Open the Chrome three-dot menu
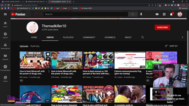The image size is (189, 106). pyautogui.click(x=187, y=5)
